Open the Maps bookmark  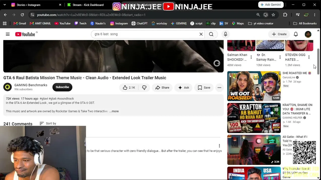pos(238,23)
